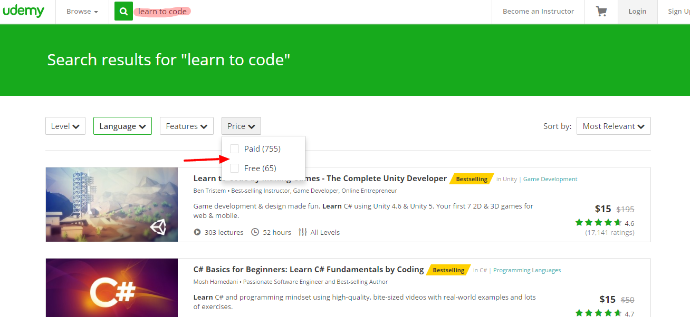
Task: Click the Unity category link
Action: click(x=510, y=179)
